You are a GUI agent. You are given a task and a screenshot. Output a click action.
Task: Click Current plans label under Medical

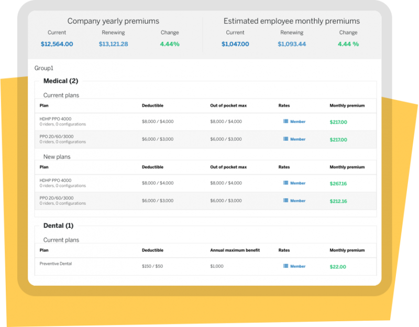click(x=61, y=95)
